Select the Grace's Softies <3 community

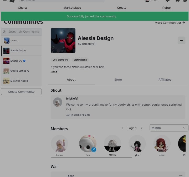click(21, 71)
